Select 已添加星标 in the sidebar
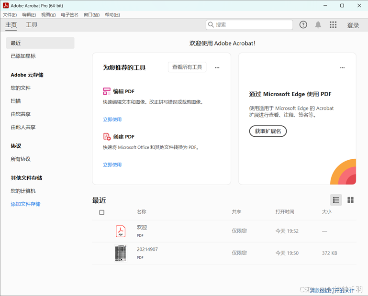 point(23,56)
